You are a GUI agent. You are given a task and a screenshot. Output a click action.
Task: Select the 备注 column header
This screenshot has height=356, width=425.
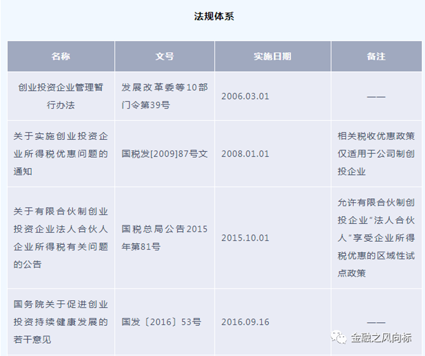tap(376, 56)
